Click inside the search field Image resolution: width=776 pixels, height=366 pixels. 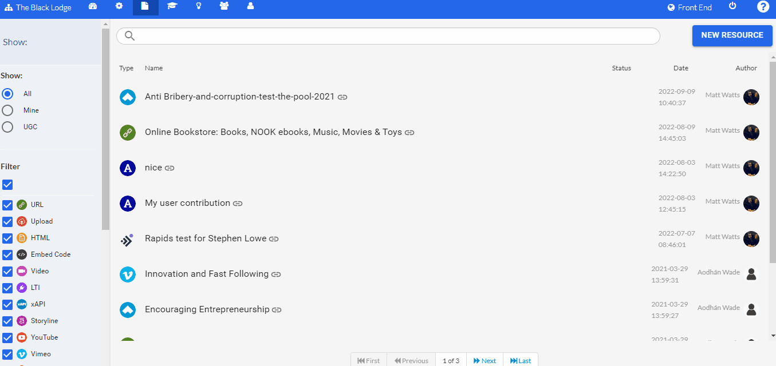click(388, 35)
